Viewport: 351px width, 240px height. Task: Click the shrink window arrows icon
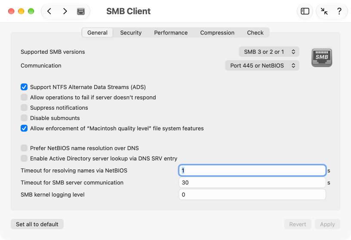[x=324, y=11]
